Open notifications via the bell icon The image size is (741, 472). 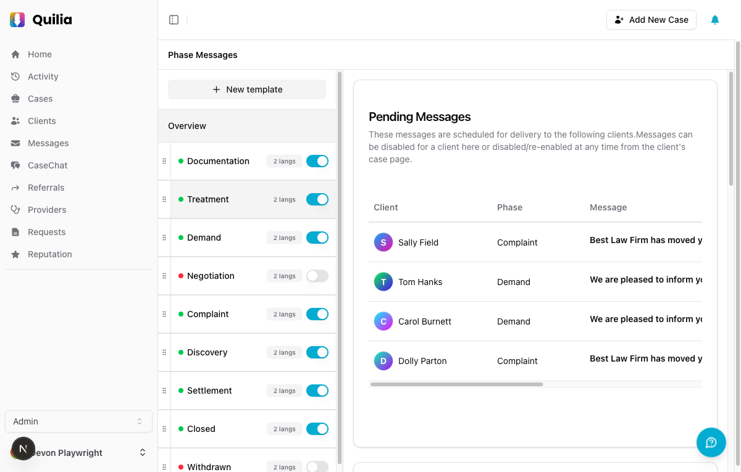(714, 19)
